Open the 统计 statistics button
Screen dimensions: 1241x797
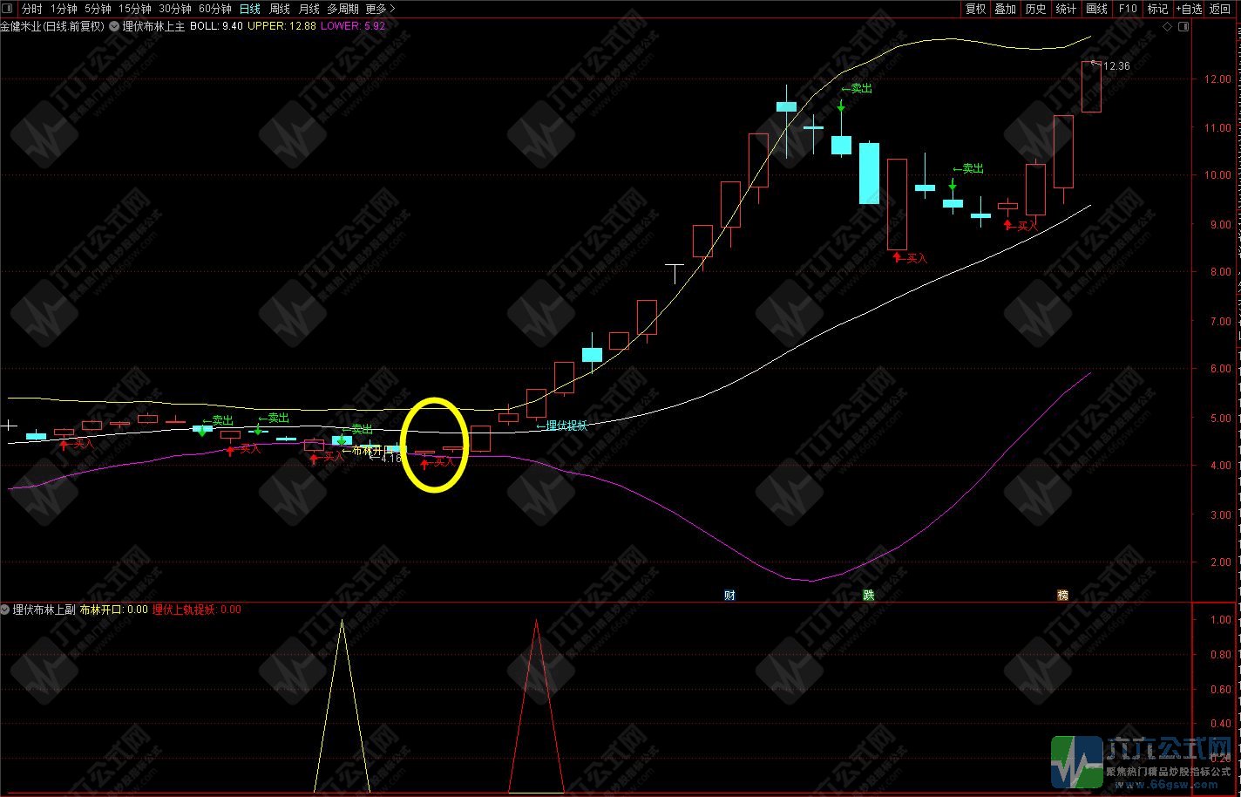pos(1066,9)
